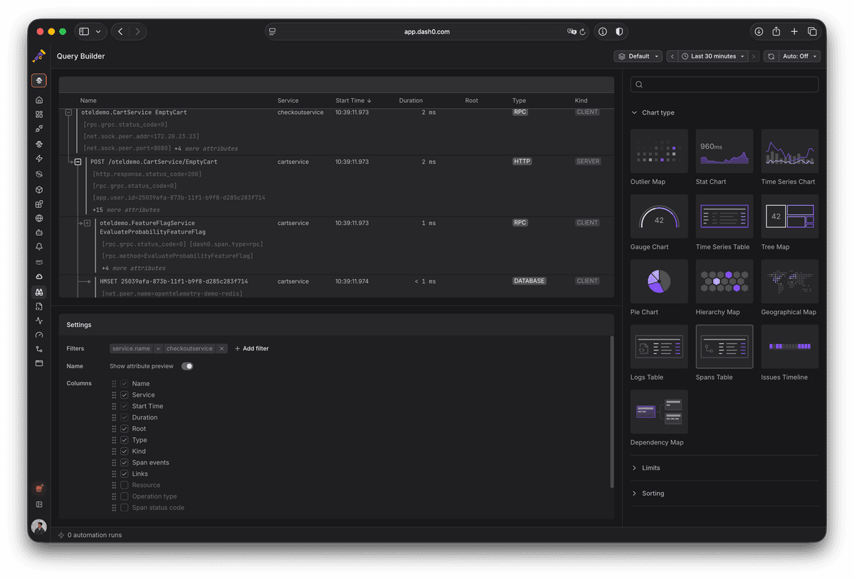Open the Last 30 minutes time dropdown

coord(713,56)
